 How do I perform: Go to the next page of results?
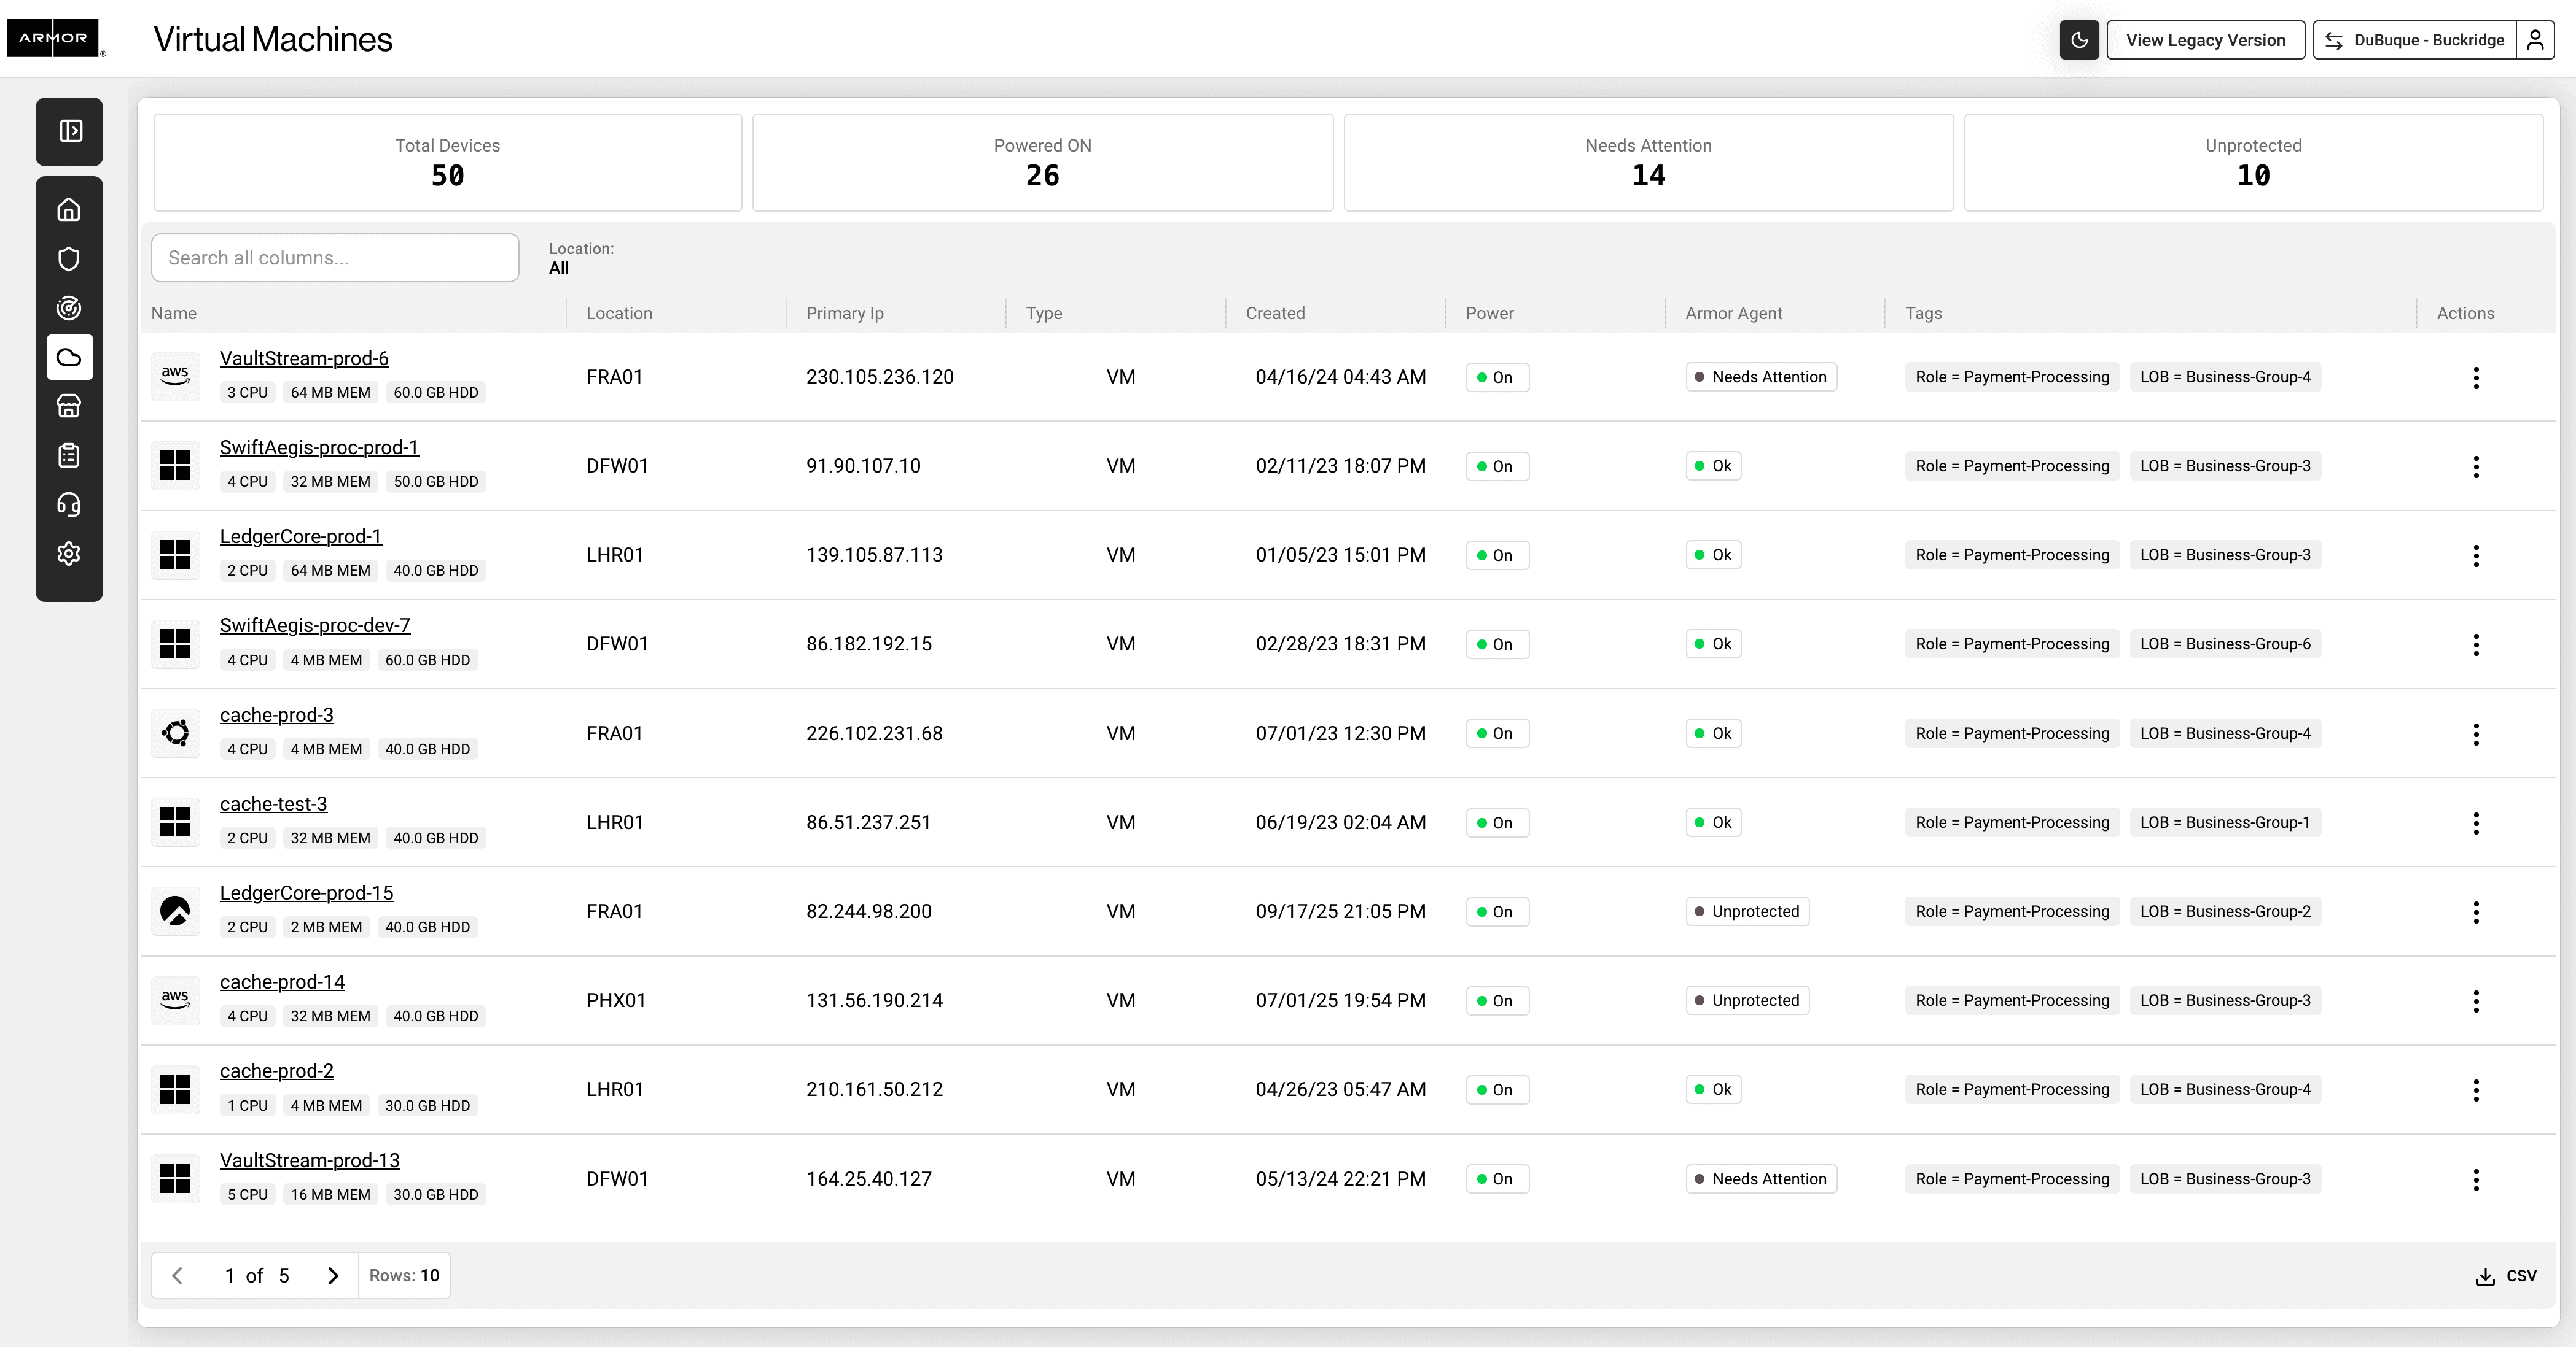coord(333,1275)
